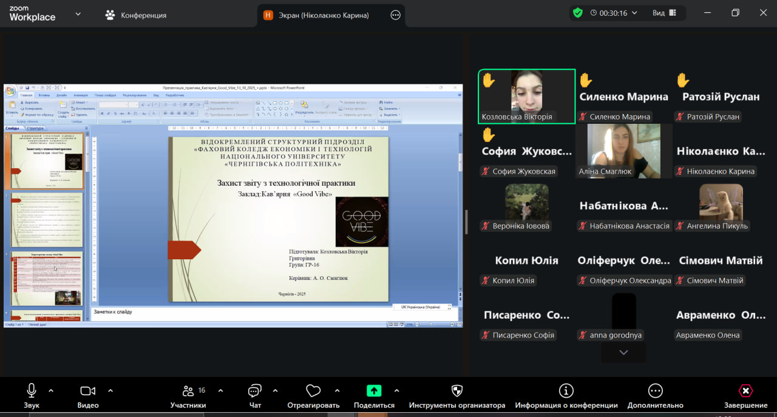This screenshot has height=417, width=777.
Task: Click the Zoom security shield icon
Action: tap(577, 13)
